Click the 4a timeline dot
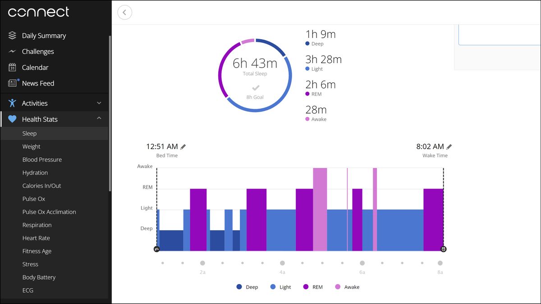The height and width of the screenshot is (304, 541). point(282,263)
